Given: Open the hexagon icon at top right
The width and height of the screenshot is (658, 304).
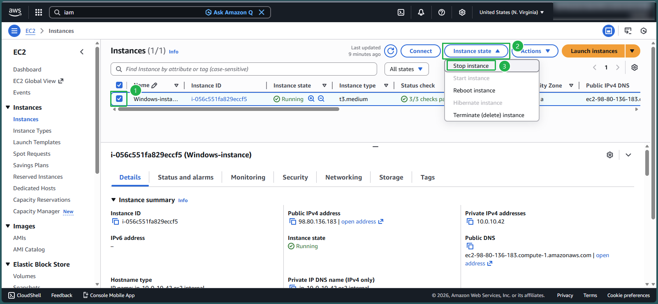Looking at the screenshot, I should (x=644, y=31).
